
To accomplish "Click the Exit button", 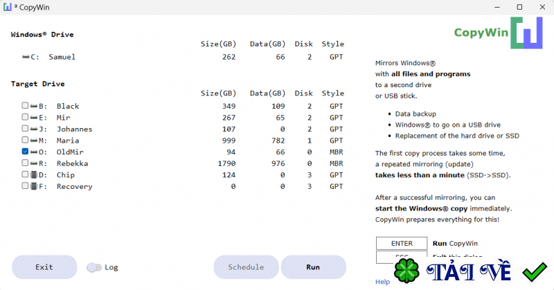I will 44,267.
